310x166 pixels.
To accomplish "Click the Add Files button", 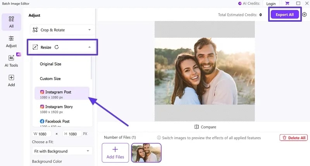I will [x=115, y=153].
